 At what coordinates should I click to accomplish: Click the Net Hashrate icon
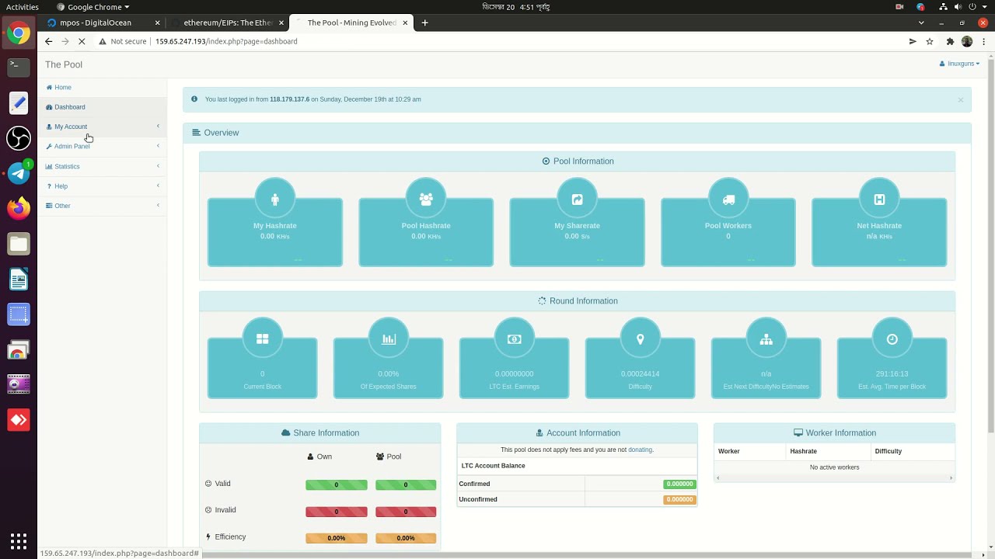(x=879, y=200)
